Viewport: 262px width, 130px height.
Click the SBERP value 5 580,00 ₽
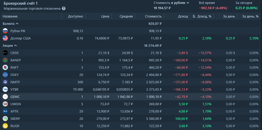tap(154, 119)
